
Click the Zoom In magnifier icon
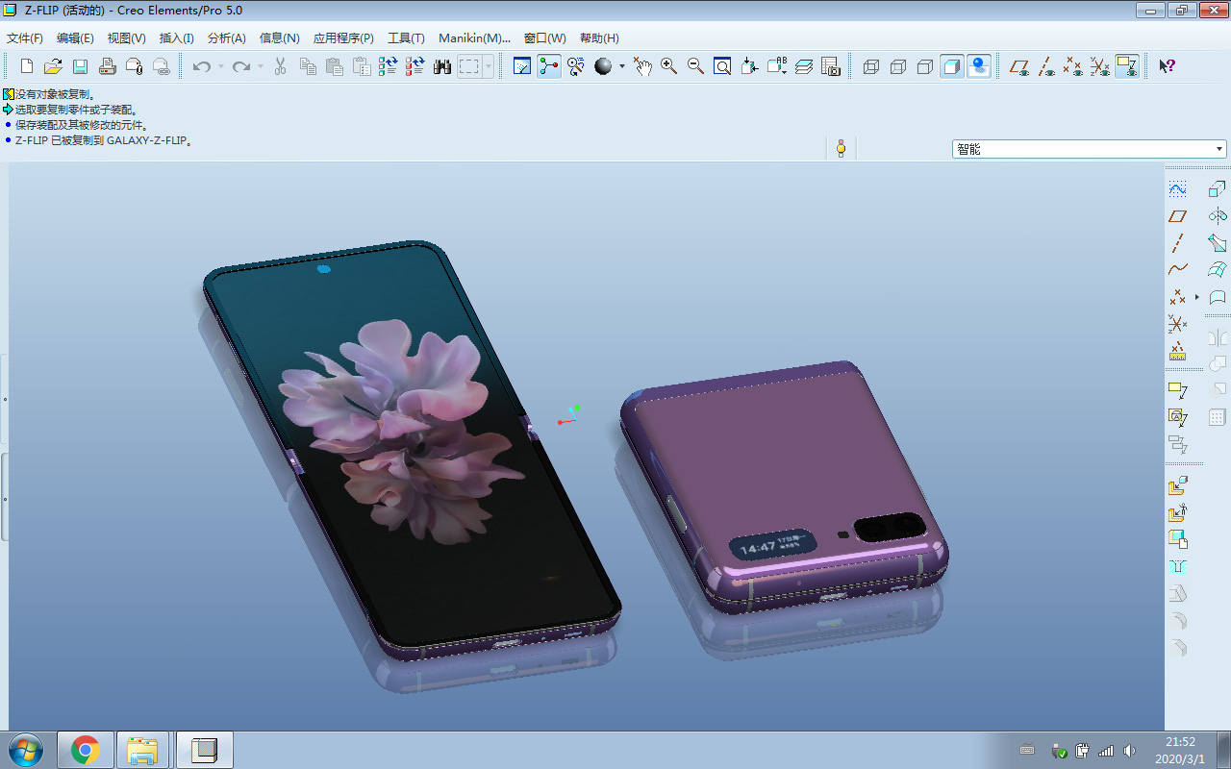[x=669, y=66]
